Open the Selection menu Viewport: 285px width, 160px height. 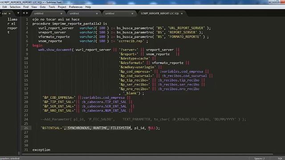[15, 7]
